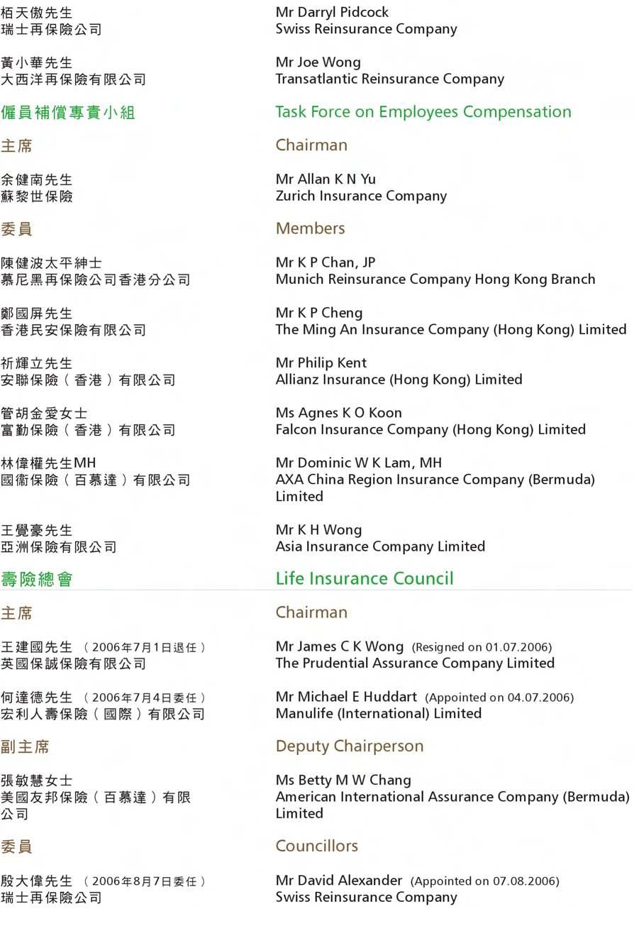Screen dimensions: 634x931
Task: Click Mr Philip Kent's name
Action: click(321, 363)
